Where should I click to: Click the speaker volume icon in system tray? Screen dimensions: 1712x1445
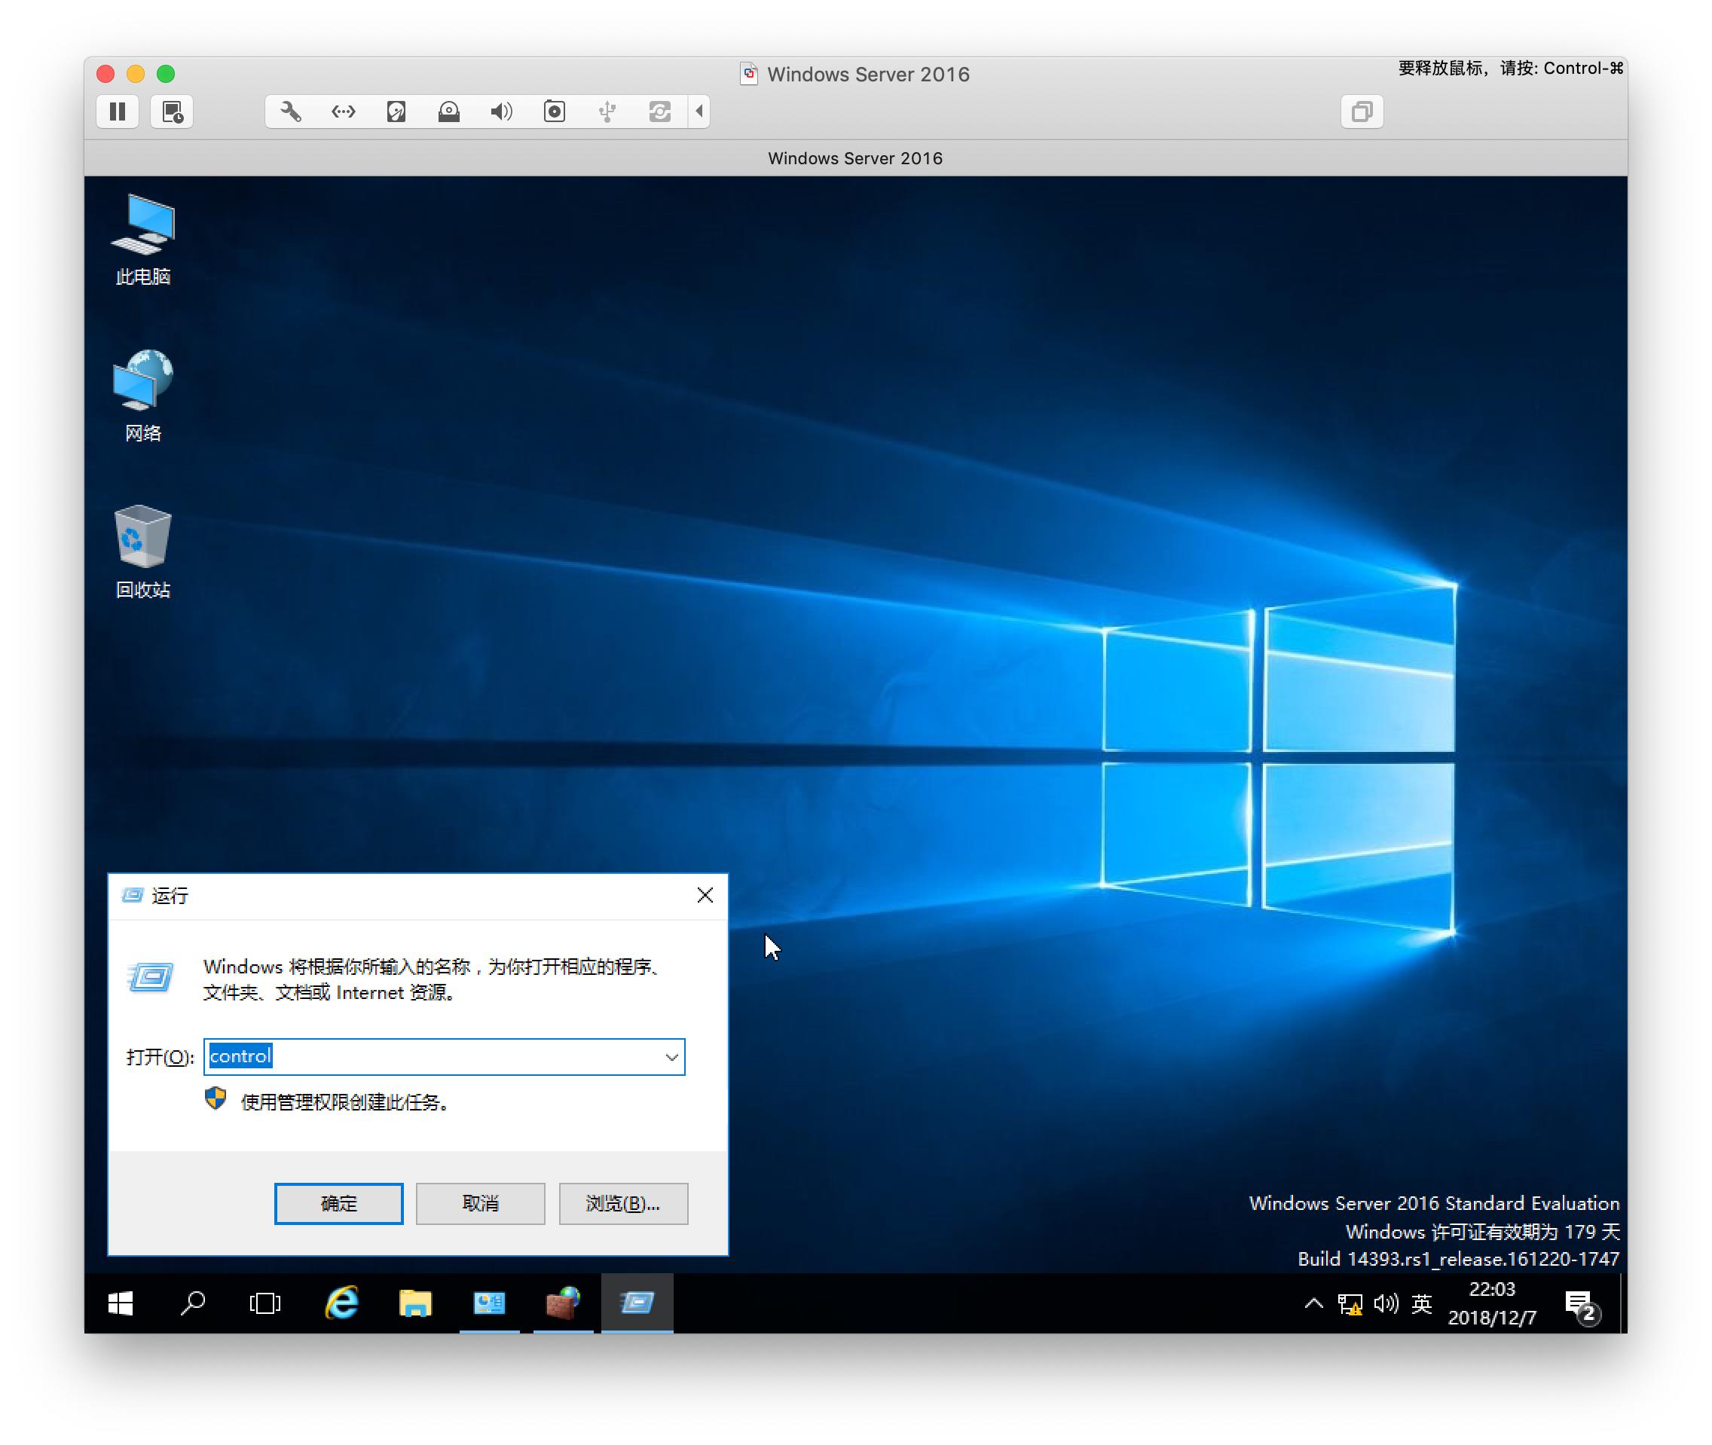click(x=1386, y=1303)
